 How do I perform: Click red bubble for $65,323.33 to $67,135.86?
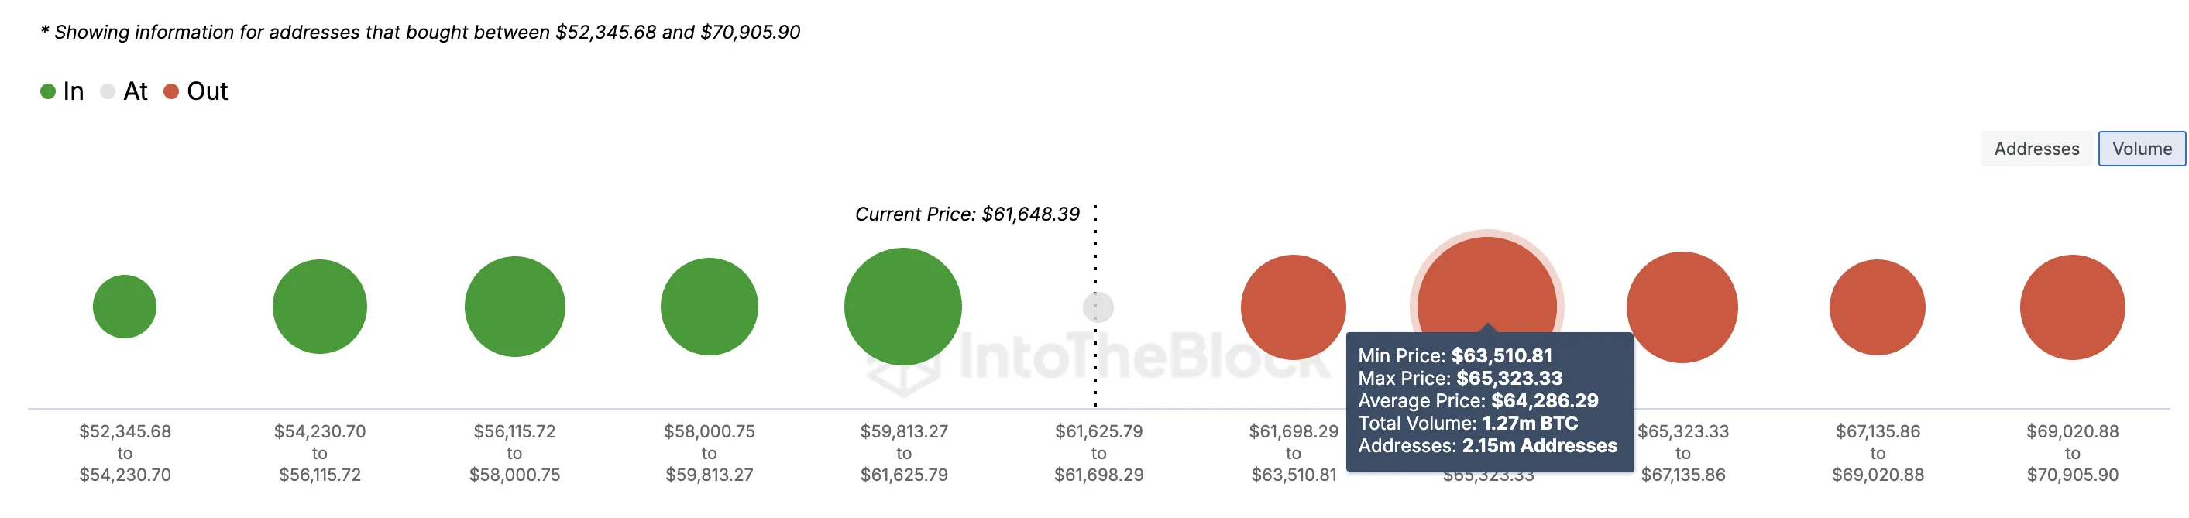pos(1682,307)
